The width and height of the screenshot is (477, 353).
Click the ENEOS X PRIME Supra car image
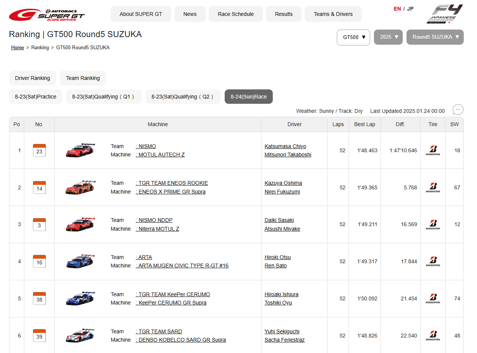point(80,187)
